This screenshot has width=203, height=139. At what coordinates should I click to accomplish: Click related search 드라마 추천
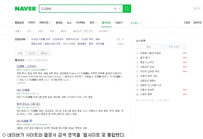click(x=87, y=39)
